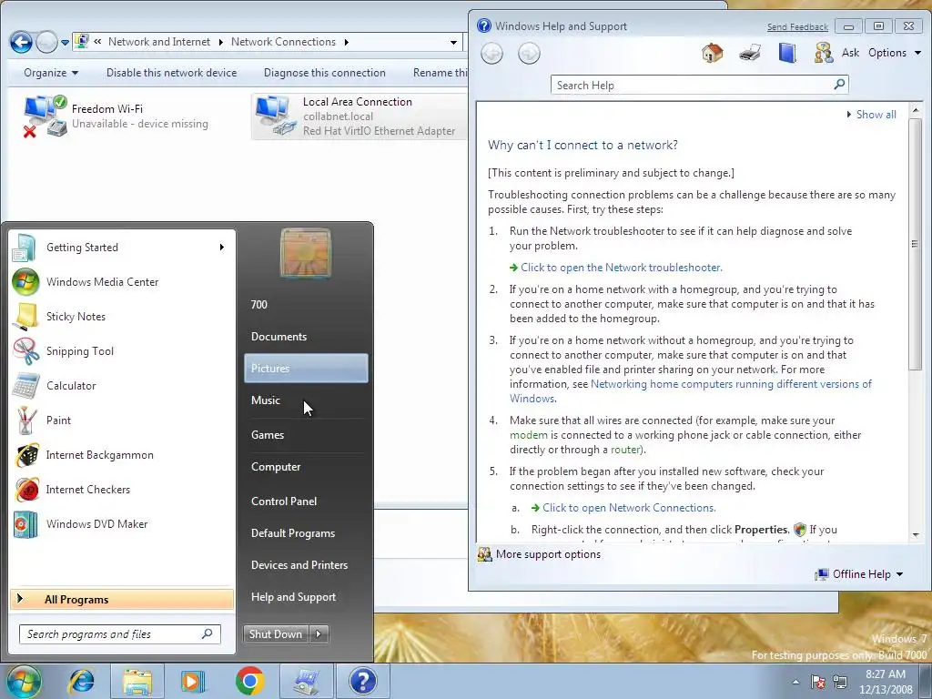
Task: Show hidden tray icons arrow
Action: pyautogui.click(x=795, y=682)
